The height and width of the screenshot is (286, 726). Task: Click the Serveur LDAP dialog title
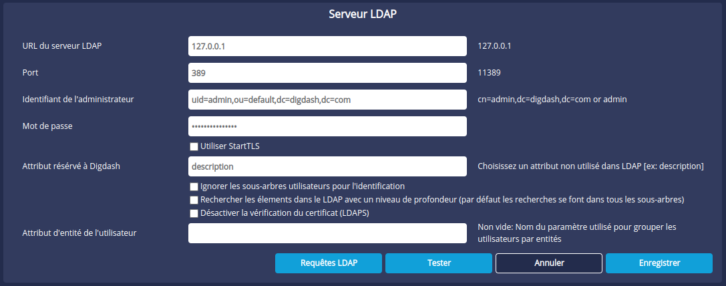click(x=363, y=14)
